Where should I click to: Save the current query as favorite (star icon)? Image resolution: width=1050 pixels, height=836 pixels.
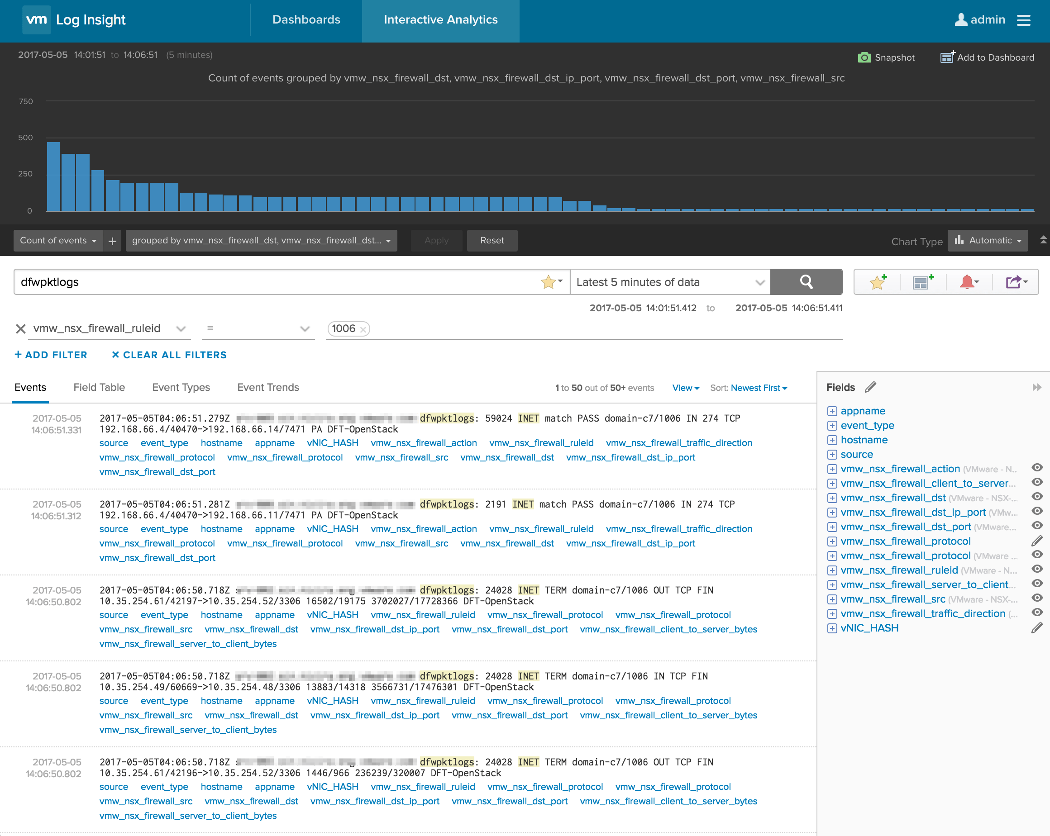point(877,281)
